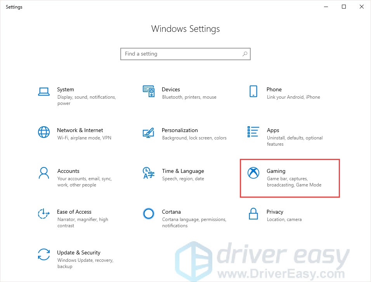Click the magnifier icon in search box
Screen dimensions: 371x282
point(245,54)
